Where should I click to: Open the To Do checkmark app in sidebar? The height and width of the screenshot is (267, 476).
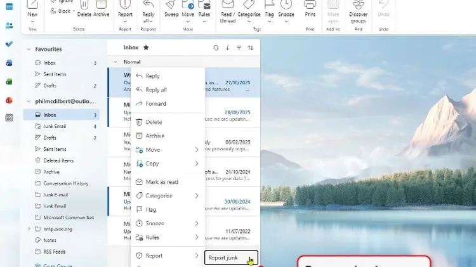9,44
